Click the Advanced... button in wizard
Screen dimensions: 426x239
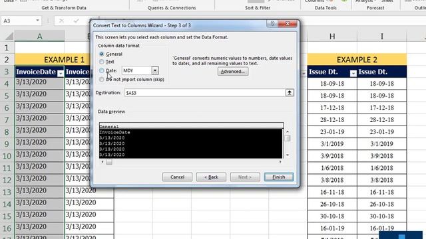coord(233,72)
